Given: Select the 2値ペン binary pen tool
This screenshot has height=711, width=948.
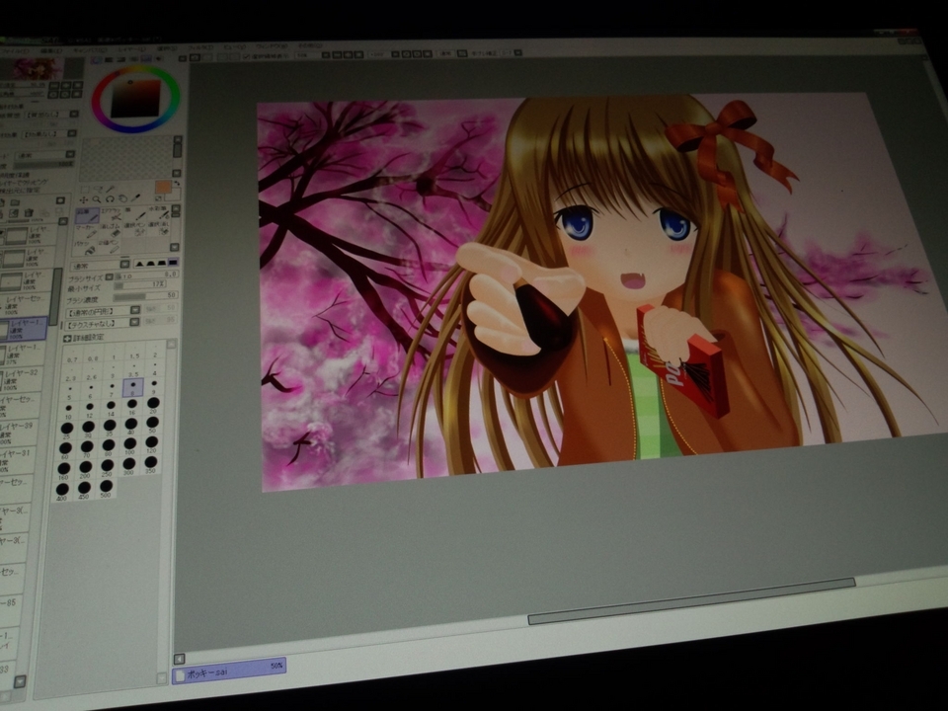Looking at the screenshot, I should (110, 246).
